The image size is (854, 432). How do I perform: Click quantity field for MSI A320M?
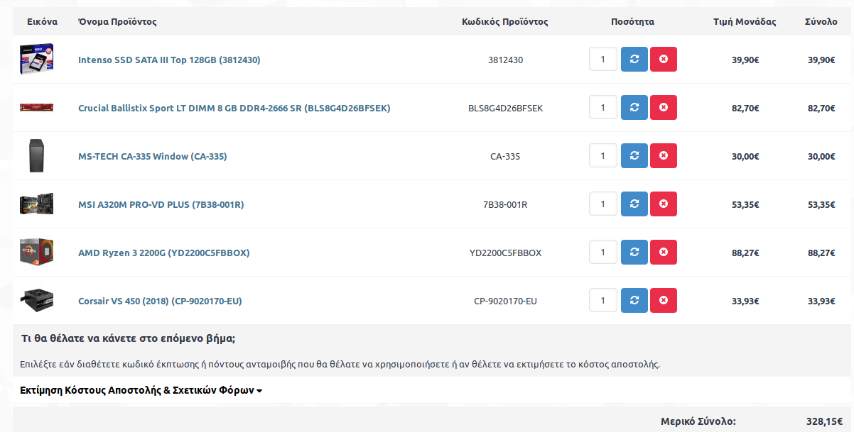click(x=603, y=204)
